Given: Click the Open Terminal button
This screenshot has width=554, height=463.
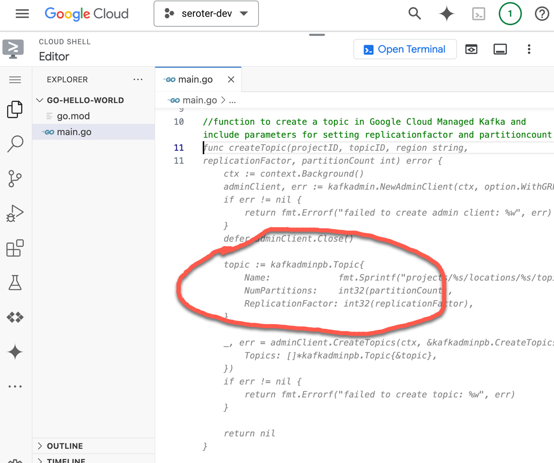Looking at the screenshot, I should point(405,49).
